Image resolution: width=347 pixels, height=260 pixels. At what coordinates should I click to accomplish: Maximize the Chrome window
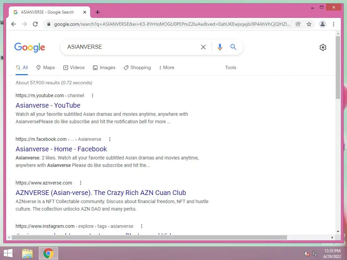[x=322, y=7]
